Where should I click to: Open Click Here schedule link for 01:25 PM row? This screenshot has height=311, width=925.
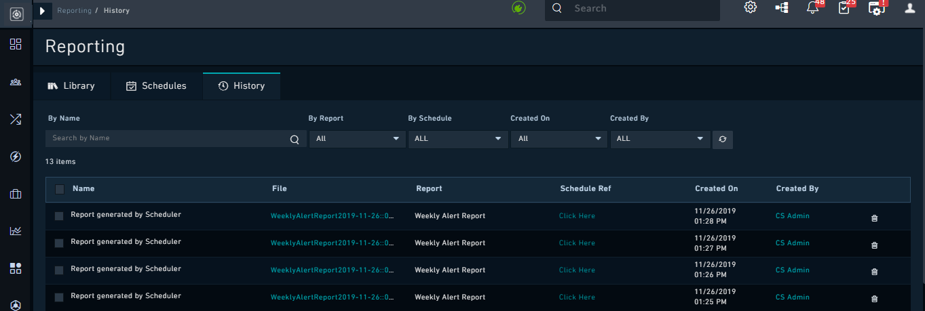577,297
